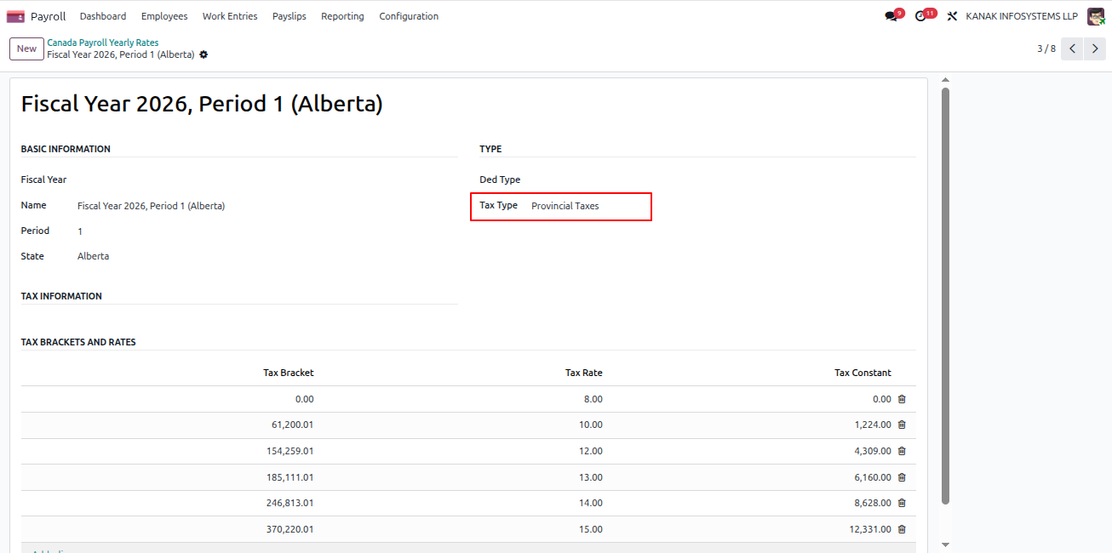Sort by the Tax Rate column header
1112x553 pixels.
tap(584, 373)
